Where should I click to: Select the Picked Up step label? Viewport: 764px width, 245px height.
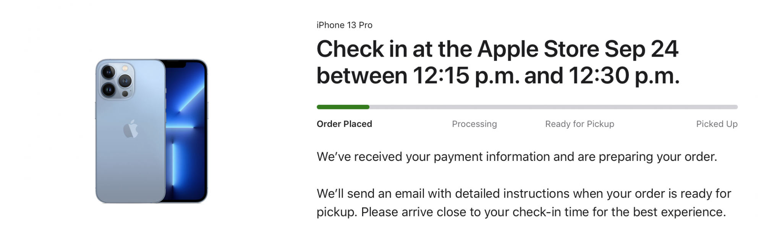pyautogui.click(x=717, y=124)
